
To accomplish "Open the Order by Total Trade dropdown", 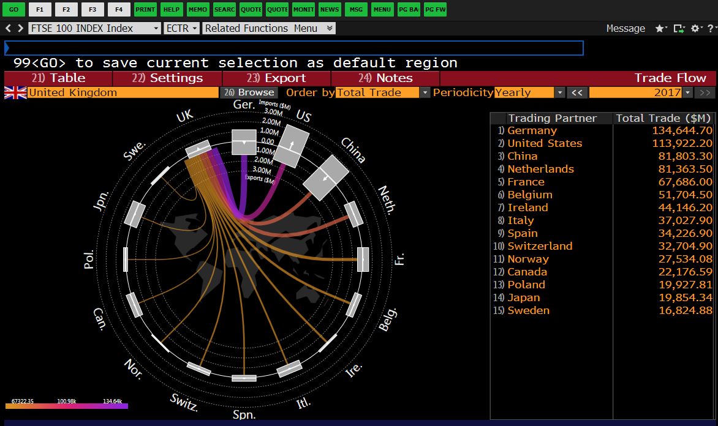I will (x=425, y=92).
